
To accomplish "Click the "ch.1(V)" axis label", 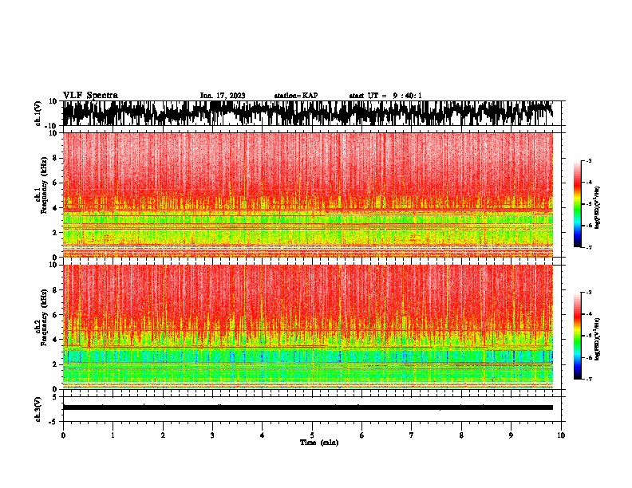I will (x=38, y=113).
